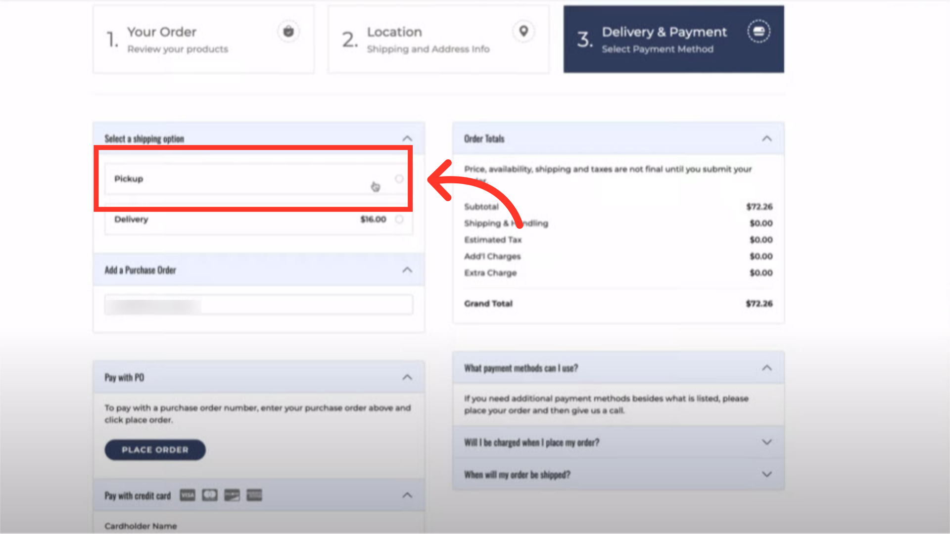Go to step 2 Location tab

438,40
